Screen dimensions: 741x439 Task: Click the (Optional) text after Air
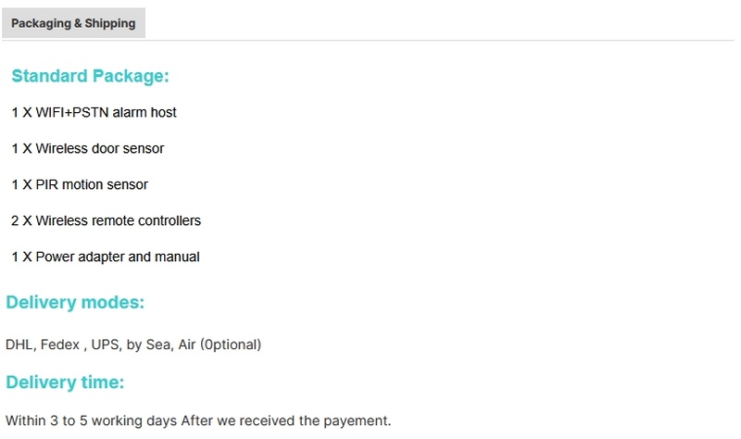point(232,345)
